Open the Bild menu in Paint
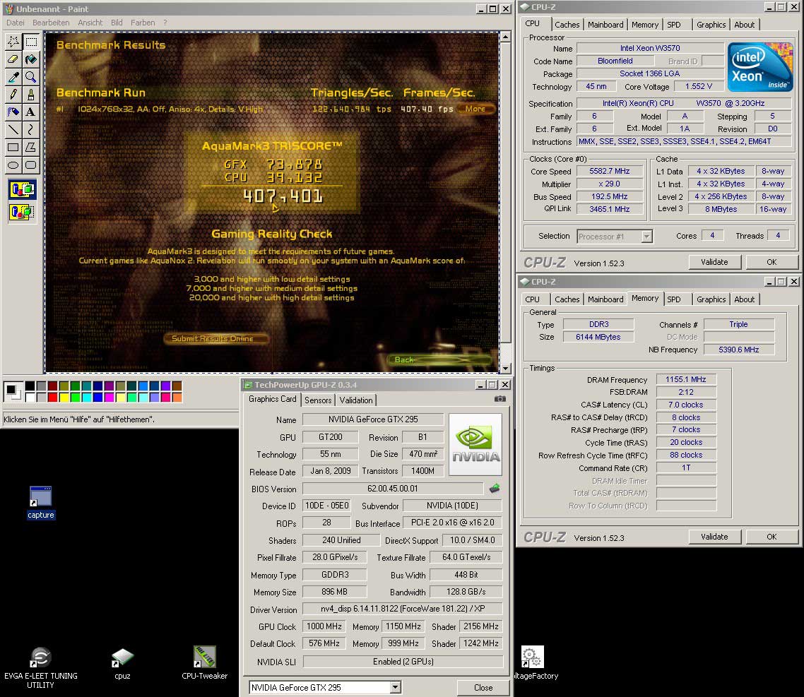The image size is (804, 697). pos(117,23)
